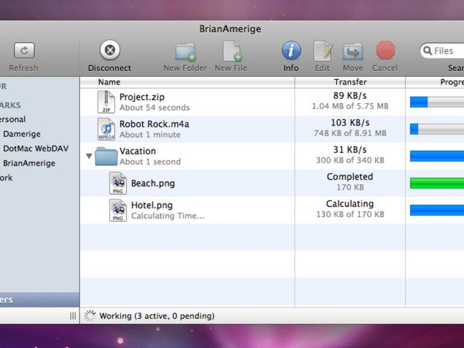Open the BrianAmerige bookmark in sidebar
This screenshot has height=348, width=464.
(29, 163)
